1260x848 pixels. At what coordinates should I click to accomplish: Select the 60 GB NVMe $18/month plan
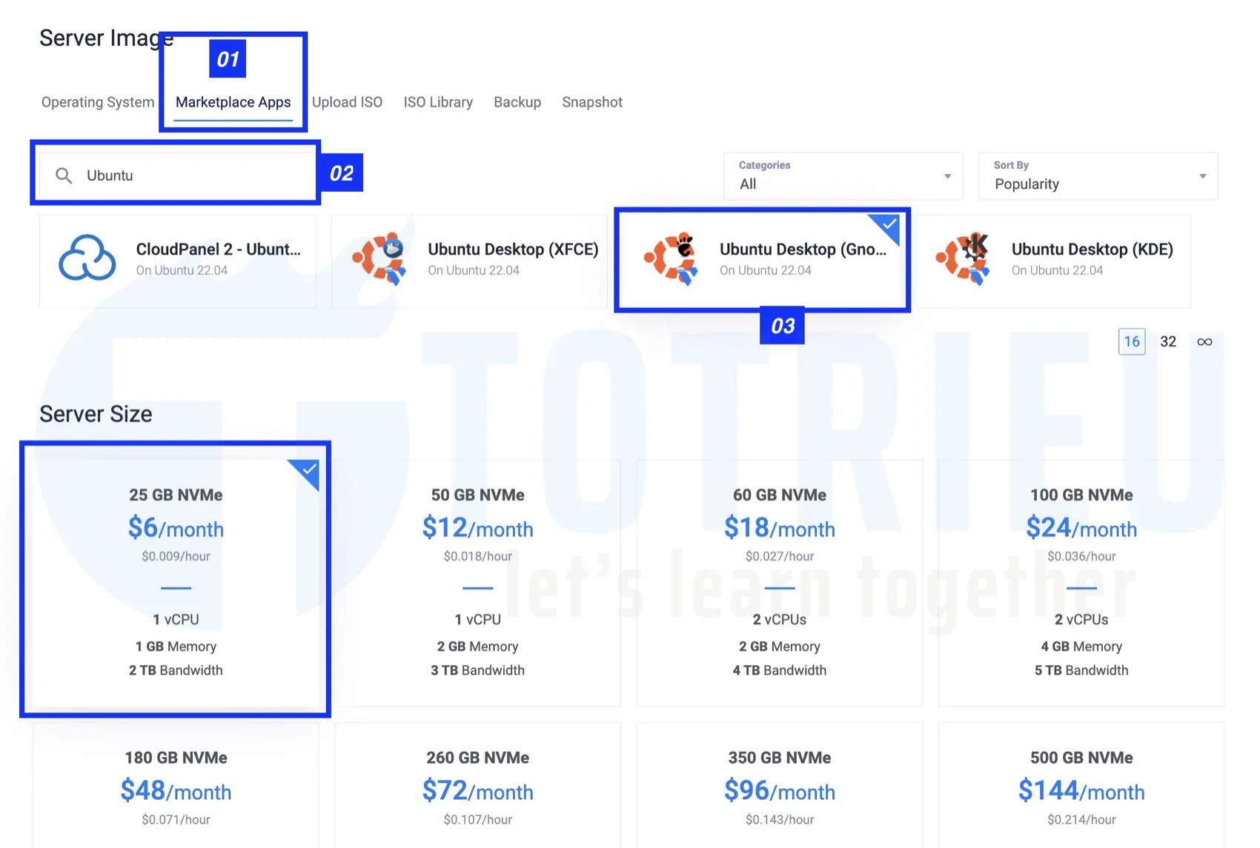[x=780, y=583]
